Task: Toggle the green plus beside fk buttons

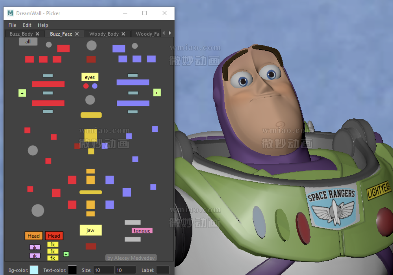Action: (x=66, y=254)
